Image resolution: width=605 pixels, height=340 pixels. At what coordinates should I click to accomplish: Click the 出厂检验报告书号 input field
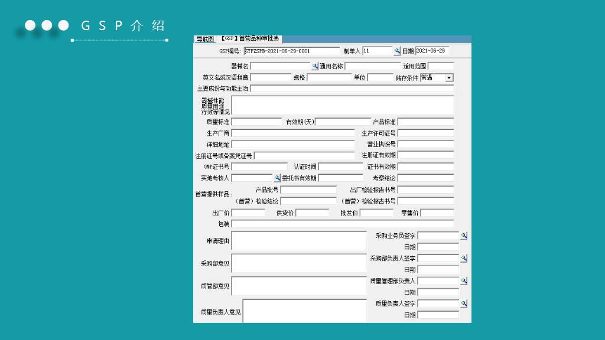tap(425, 189)
